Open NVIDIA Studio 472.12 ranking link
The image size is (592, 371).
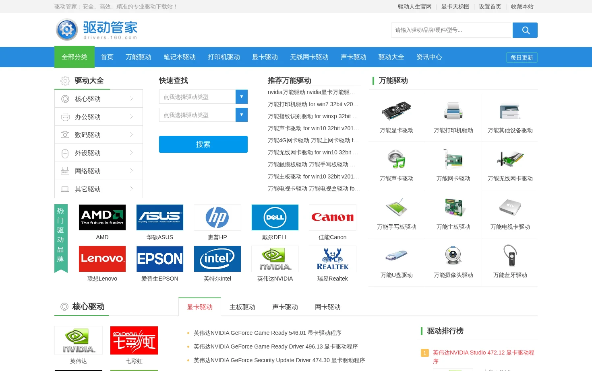click(484, 357)
